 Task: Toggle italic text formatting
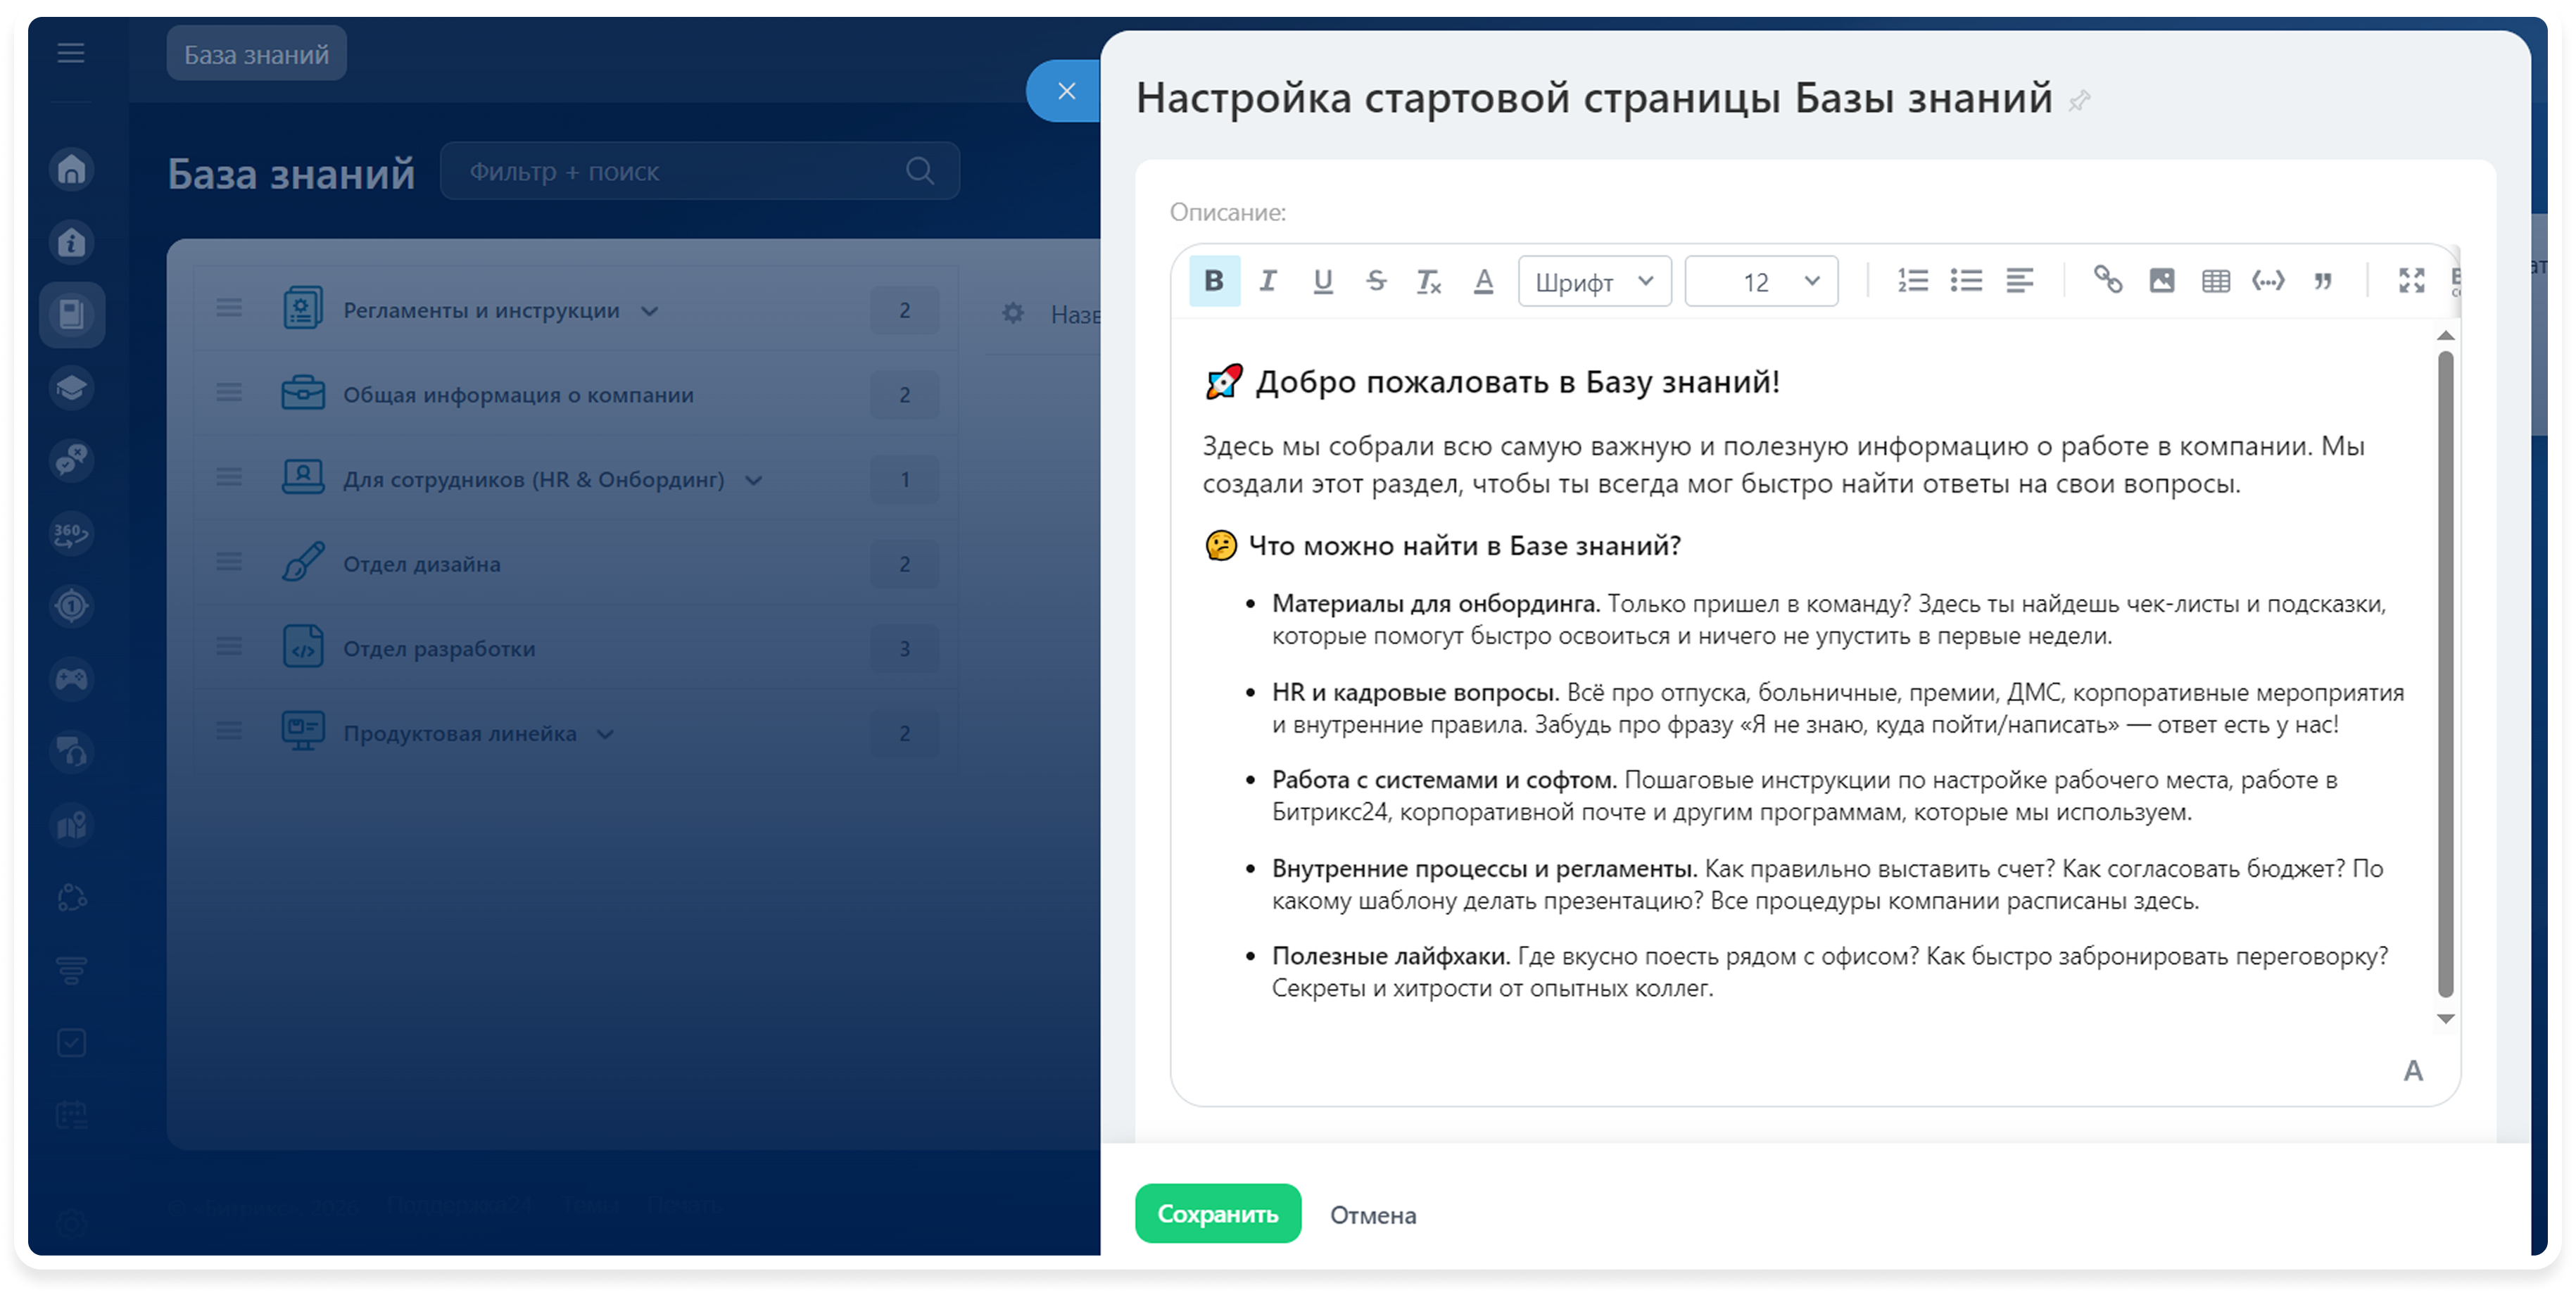(1268, 281)
